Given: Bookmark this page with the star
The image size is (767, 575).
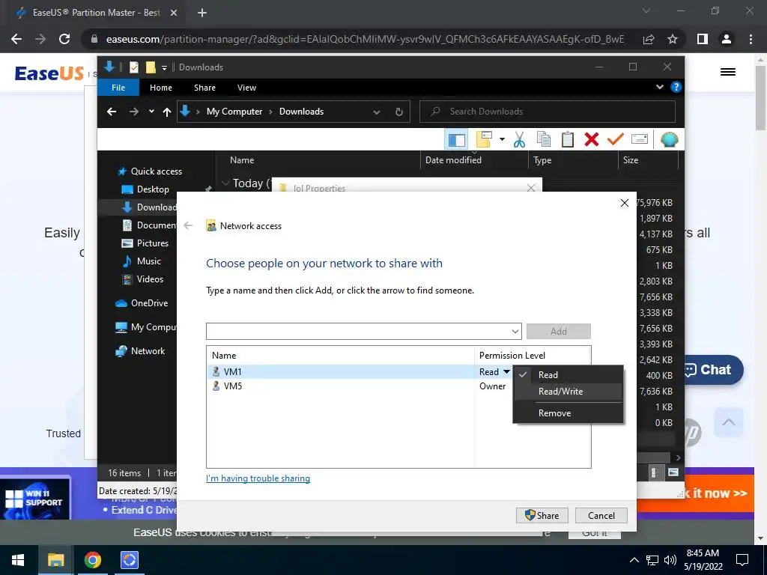Looking at the screenshot, I should [673, 39].
